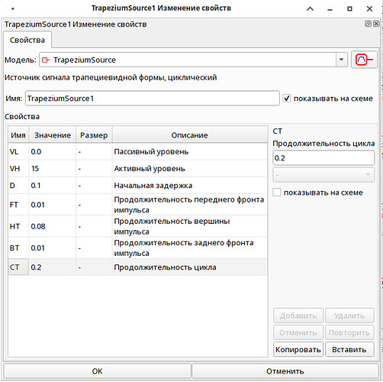Click the VL value cell 0.0
Image resolution: width=383 pixels, height=382 pixels.
point(52,152)
